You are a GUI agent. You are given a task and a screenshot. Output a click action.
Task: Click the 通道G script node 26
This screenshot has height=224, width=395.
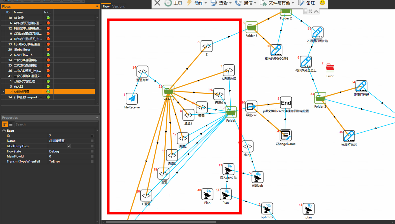pos(219,94)
